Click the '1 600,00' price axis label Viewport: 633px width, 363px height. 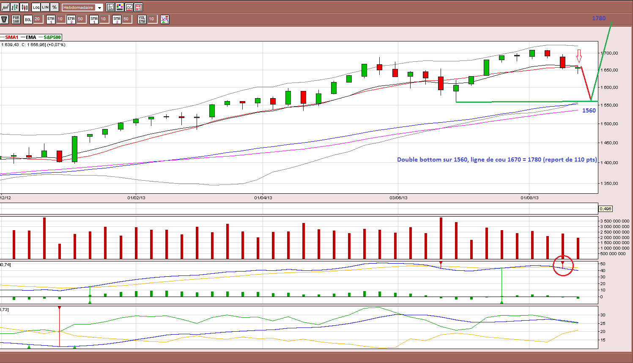tap(609, 88)
